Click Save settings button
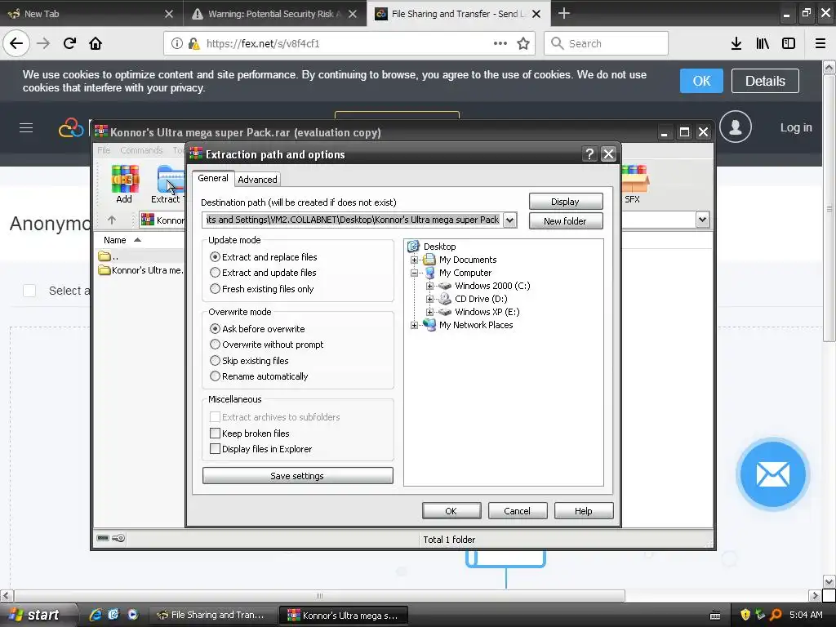The height and width of the screenshot is (627, 836). 297,476
